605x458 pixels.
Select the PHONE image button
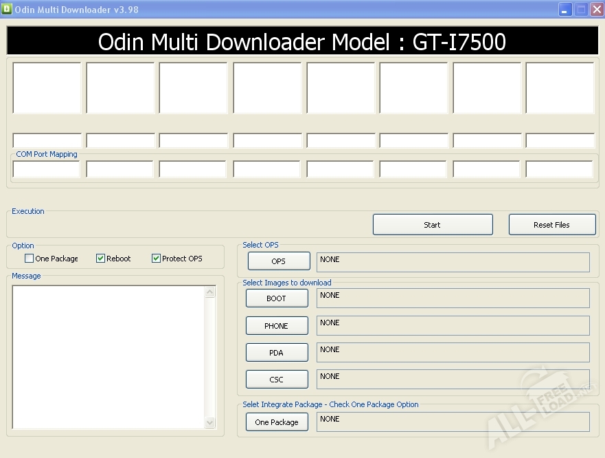[276, 325]
